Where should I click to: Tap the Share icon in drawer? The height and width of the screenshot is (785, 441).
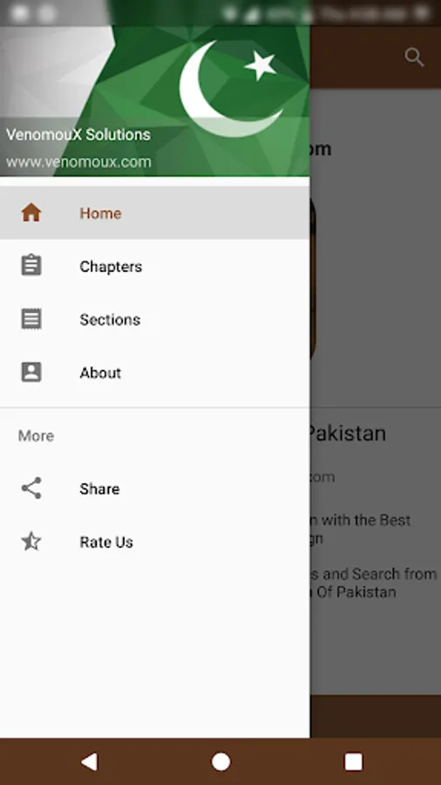point(31,488)
